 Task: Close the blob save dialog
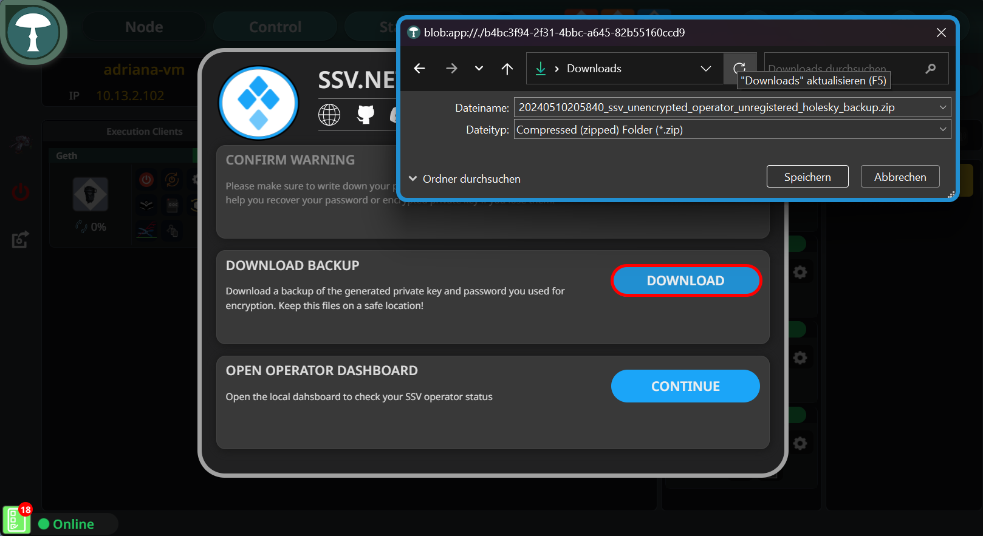coord(941,33)
